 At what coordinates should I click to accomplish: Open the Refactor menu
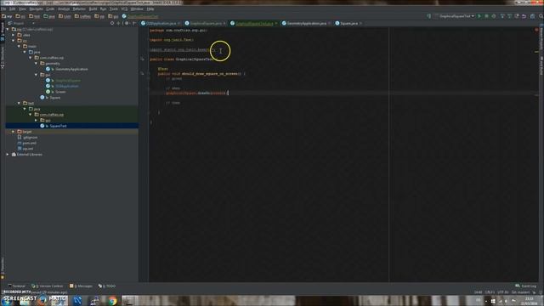click(x=79, y=8)
